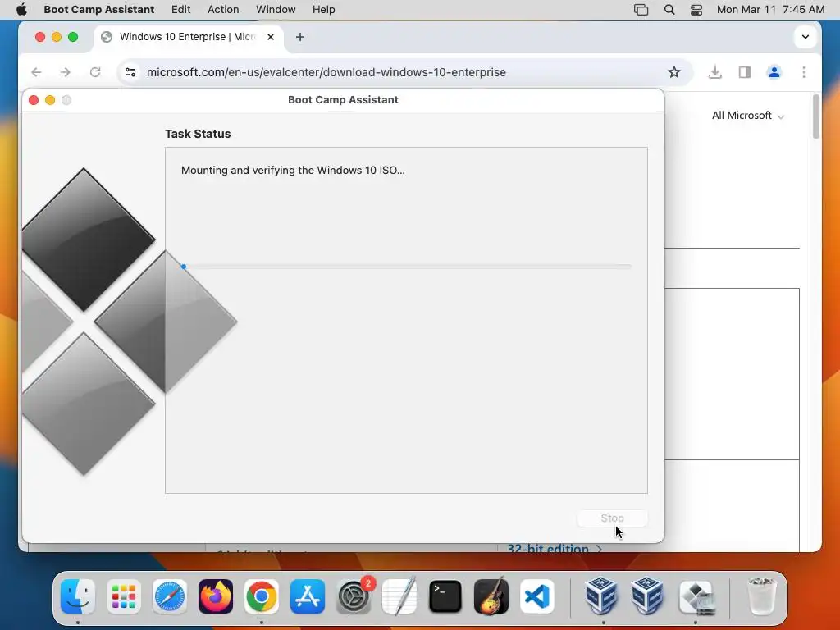Open GarageBand from the Dock
Viewport: 840px width, 630px height.
coord(491,596)
